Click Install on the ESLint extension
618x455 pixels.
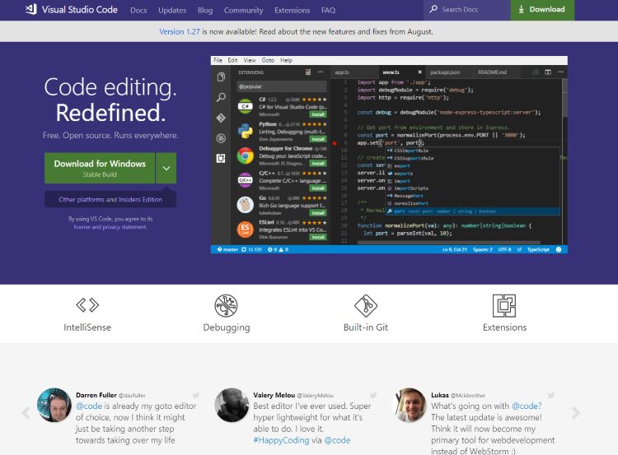[x=318, y=237]
